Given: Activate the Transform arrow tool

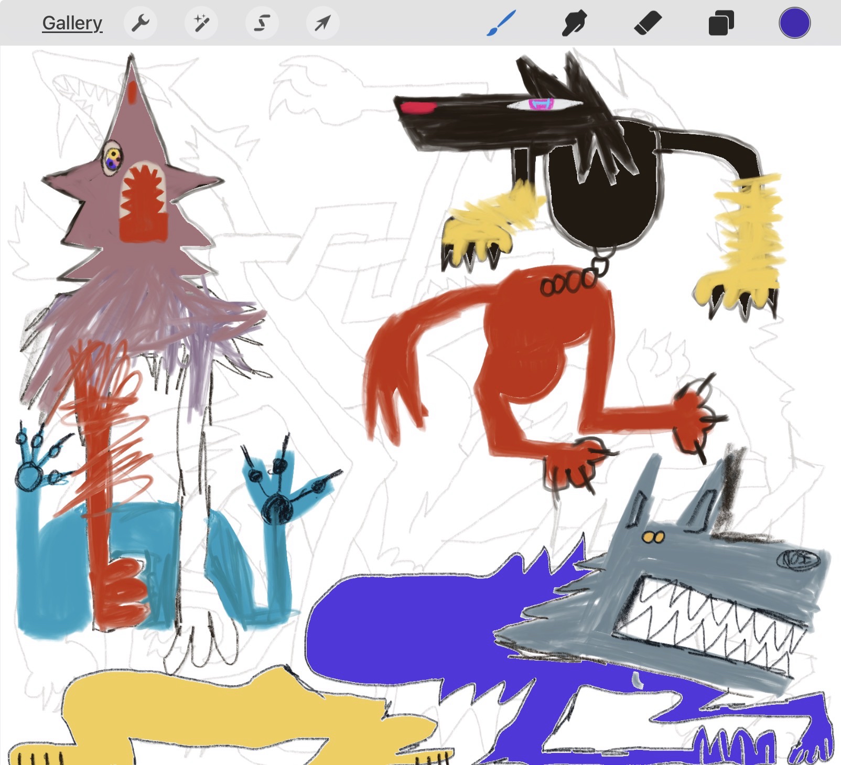Looking at the screenshot, I should 322,23.
